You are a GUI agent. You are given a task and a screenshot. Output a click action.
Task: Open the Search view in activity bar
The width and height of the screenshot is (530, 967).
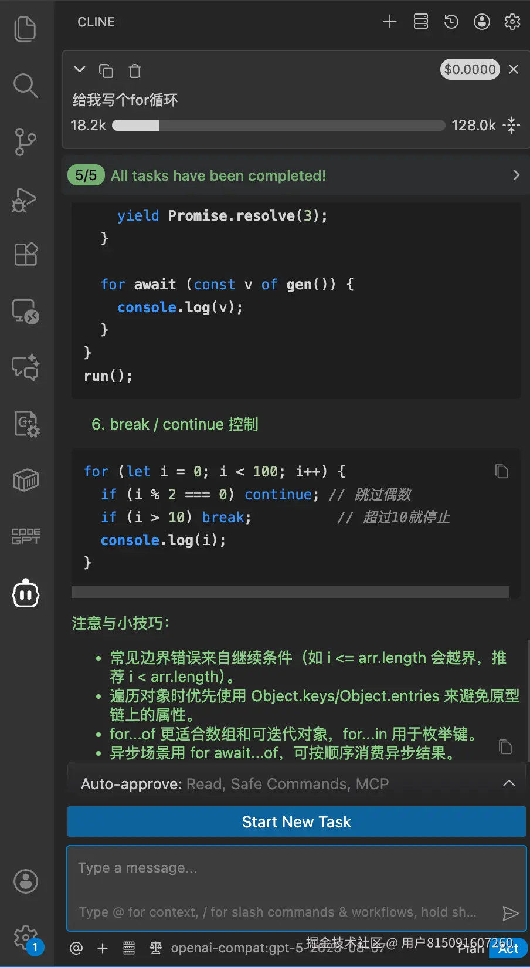point(25,86)
